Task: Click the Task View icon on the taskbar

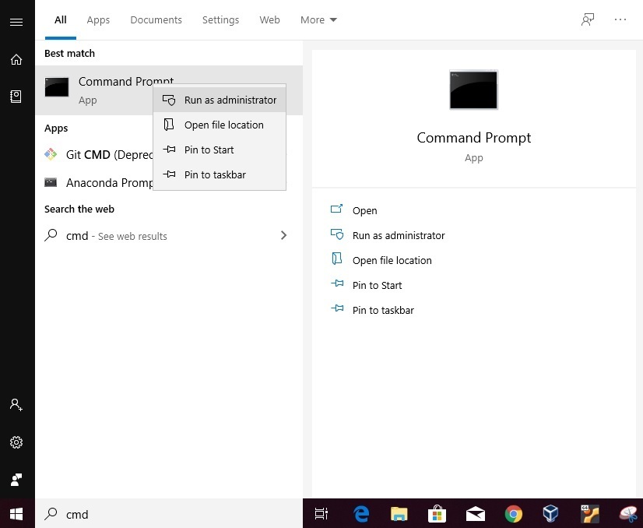Action: (321, 514)
